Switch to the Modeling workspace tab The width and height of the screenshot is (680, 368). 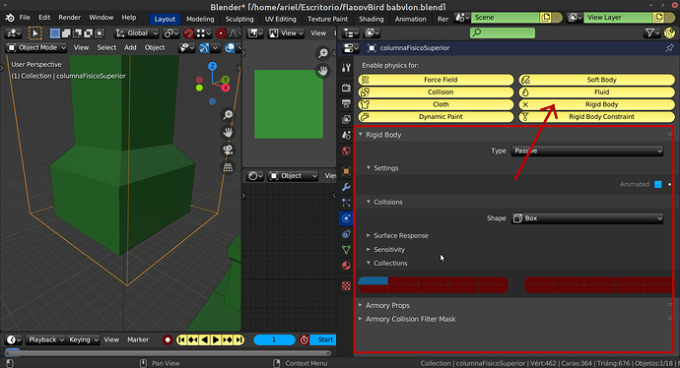pos(200,19)
